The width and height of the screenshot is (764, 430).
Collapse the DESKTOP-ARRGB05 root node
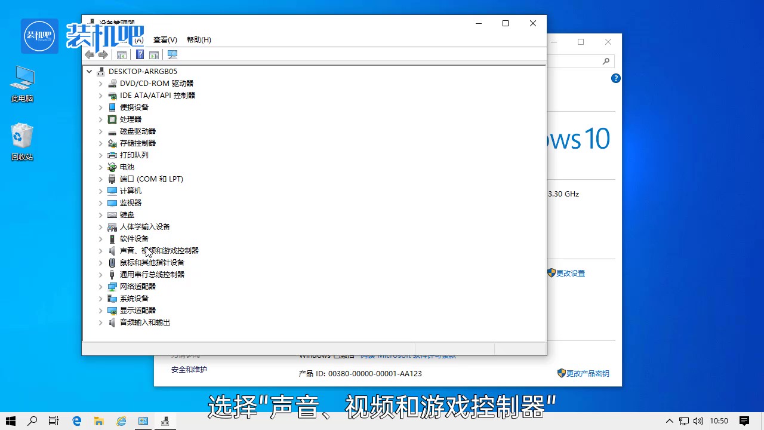(x=90, y=72)
